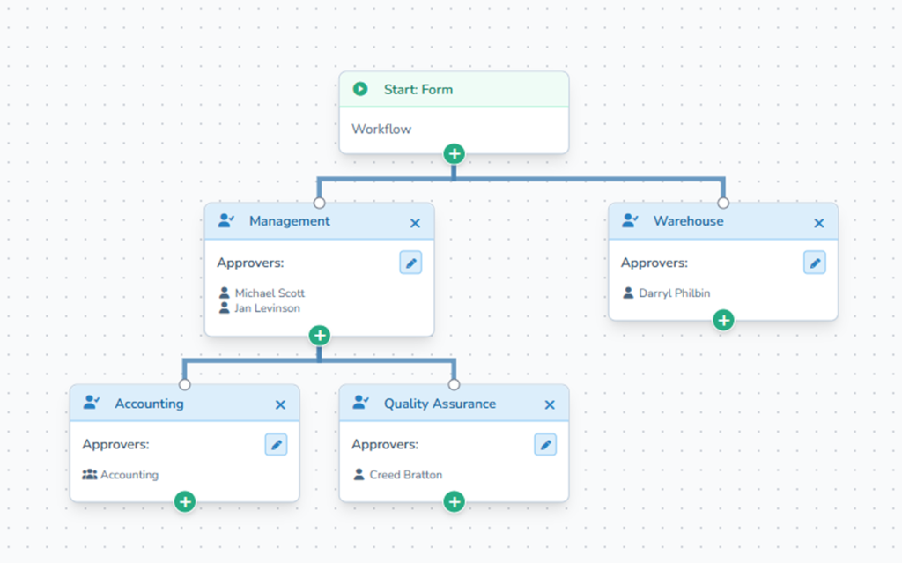Click the user icon beside Jan Levinson
Image resolution: width=902 pixels, height=563 pixels.
(x=225, y=308)
